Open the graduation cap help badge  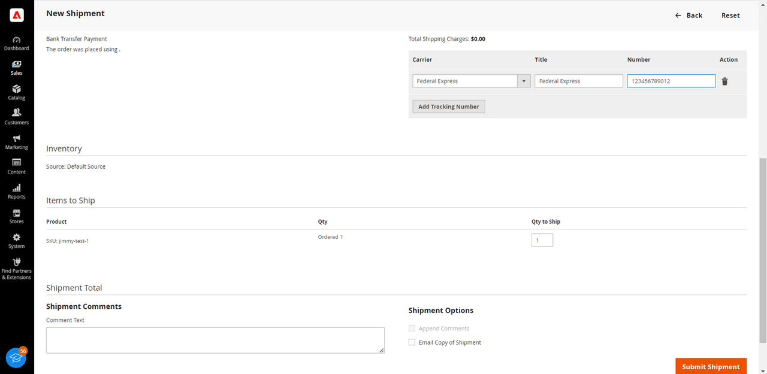(16, 358)
